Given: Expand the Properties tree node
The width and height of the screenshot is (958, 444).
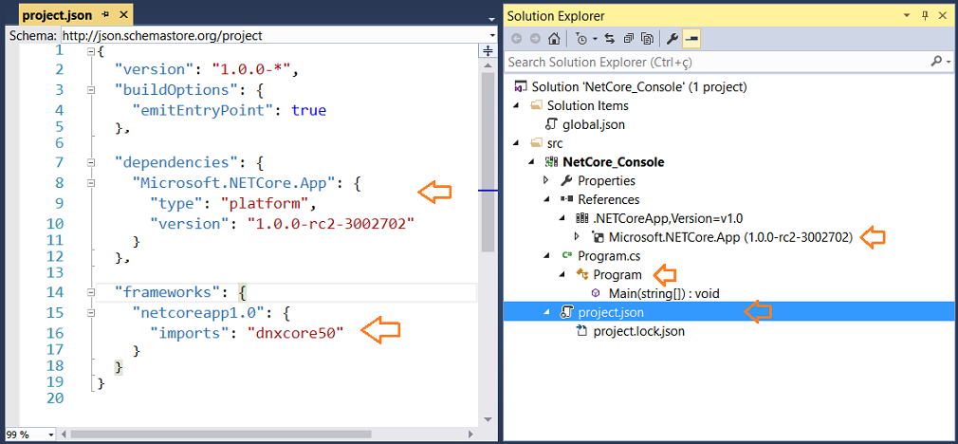Looking at the screenshot, I should [546, 181].
